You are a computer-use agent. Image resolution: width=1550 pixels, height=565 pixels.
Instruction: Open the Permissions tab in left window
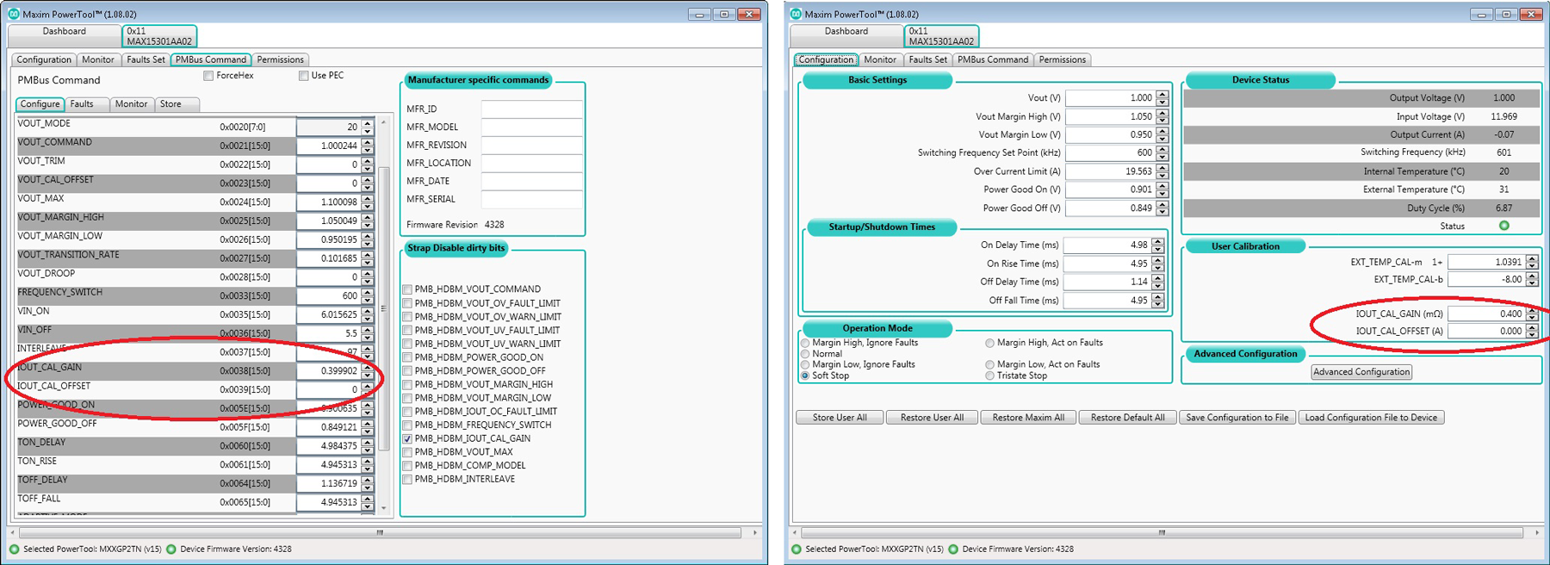pyautogui.click(x=280, y=59)
